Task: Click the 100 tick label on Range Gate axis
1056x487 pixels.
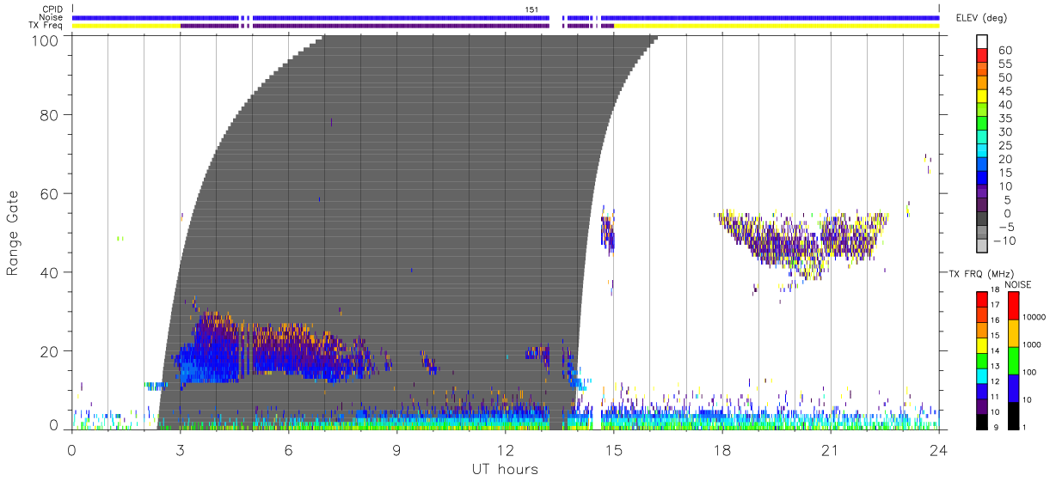Action: click(x=45, y=40)
